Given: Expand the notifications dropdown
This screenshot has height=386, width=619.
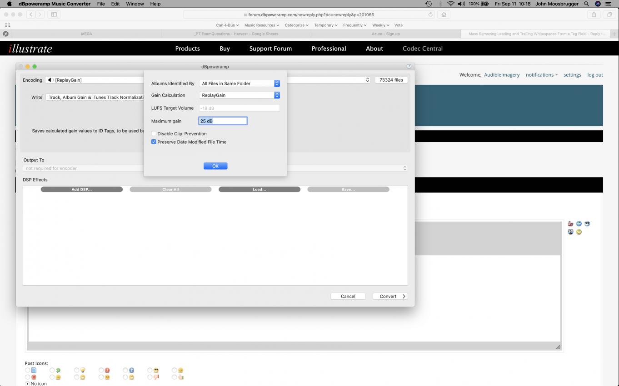Looking at the screenshot, I should click(541, 75).
